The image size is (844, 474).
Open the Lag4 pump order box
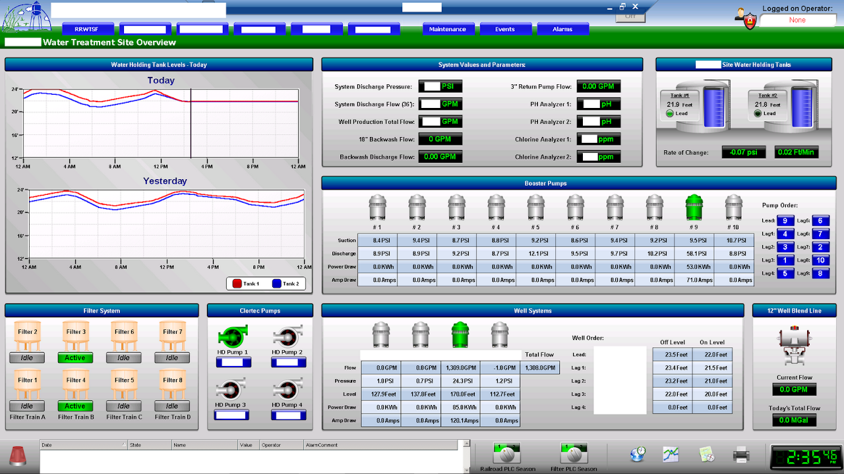coord(785,273)
